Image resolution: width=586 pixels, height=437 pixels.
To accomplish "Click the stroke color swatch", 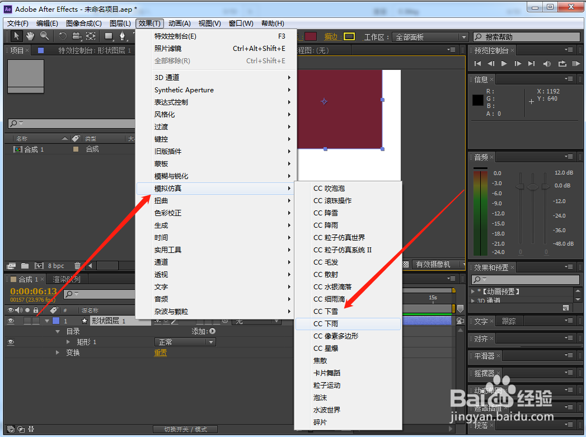I will pyautogui.click(x=349, y=36).
